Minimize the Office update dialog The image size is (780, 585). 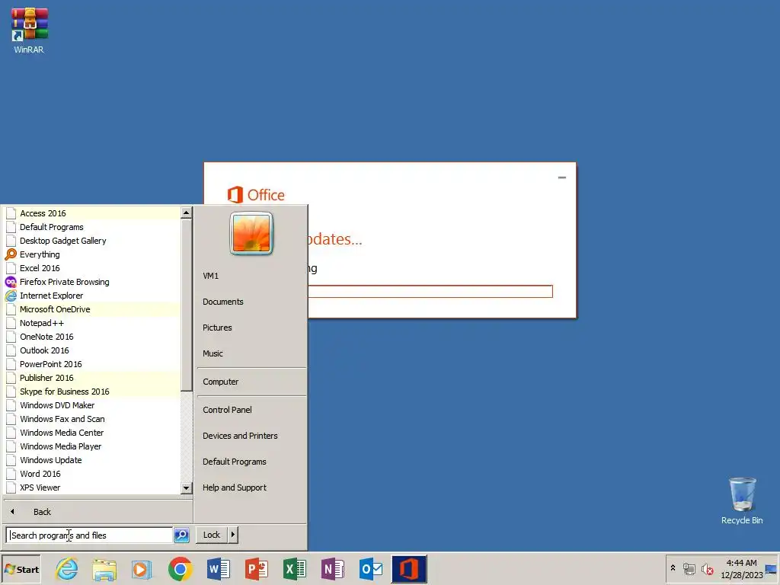[x=562, y=177]
